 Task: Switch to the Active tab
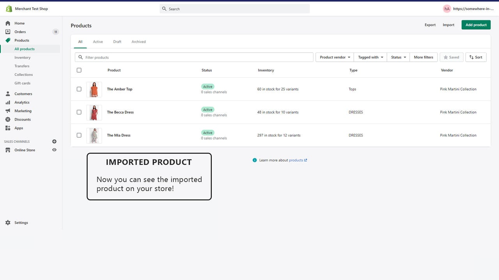pyautogui.click(x=98, y=42)
